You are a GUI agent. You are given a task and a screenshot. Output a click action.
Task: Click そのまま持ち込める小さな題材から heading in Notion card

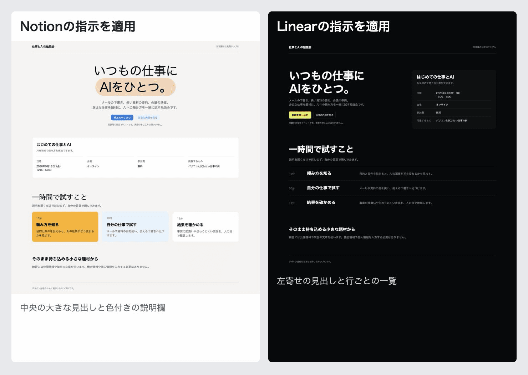(65, 259)
